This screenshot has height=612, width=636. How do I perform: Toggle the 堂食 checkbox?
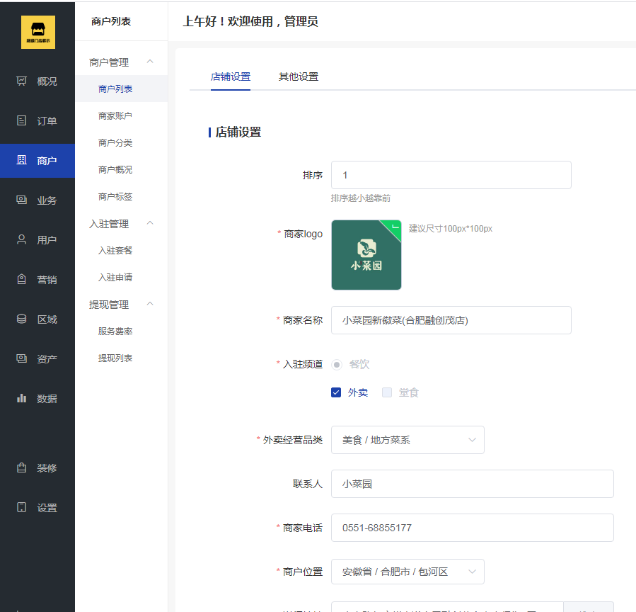click(x=387, y=392)
